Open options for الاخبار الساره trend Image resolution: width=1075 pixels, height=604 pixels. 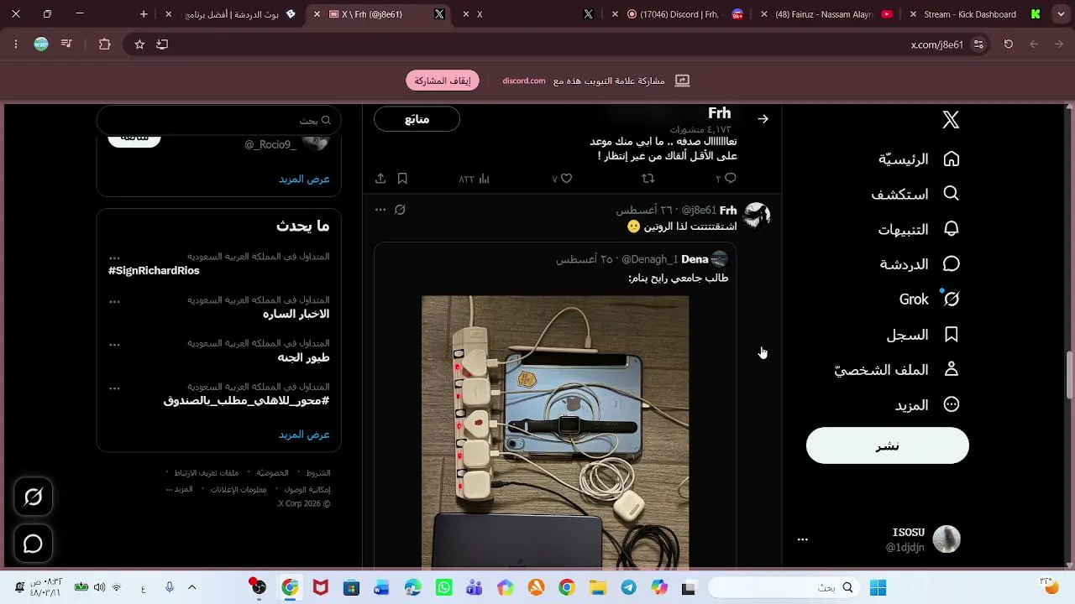pyautogui.click(x=115, y=301)
